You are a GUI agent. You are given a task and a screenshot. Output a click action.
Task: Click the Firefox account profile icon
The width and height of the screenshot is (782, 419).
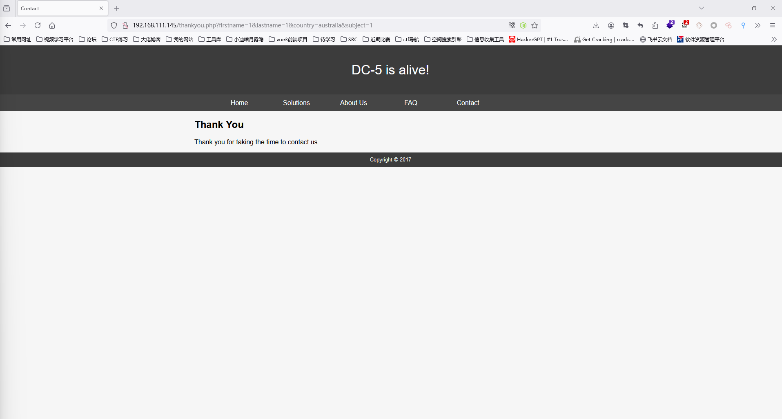(x=611, y=25)
